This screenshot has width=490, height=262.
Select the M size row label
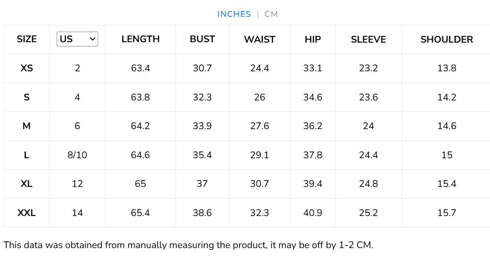(27, 126)
